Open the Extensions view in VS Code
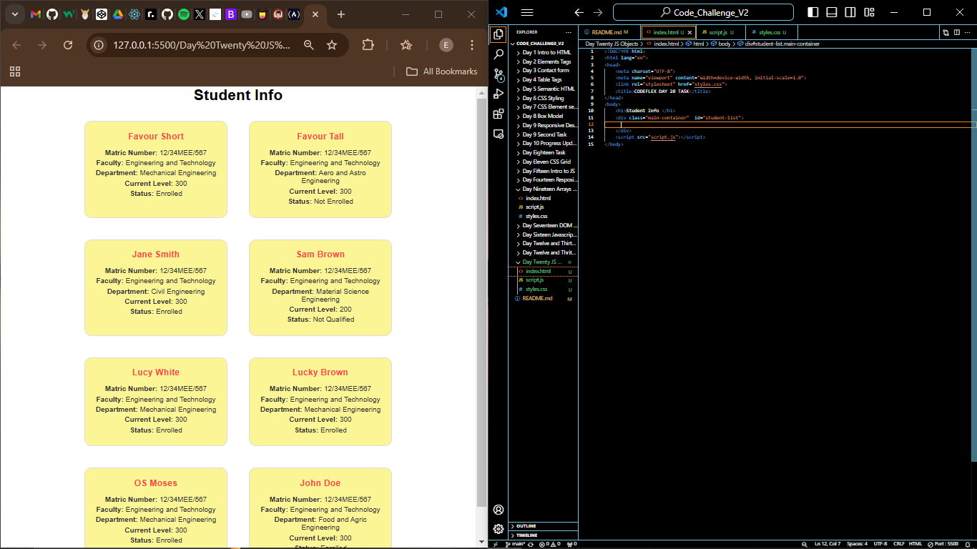This screenshot has width=977, height=549. pos(499,114)
